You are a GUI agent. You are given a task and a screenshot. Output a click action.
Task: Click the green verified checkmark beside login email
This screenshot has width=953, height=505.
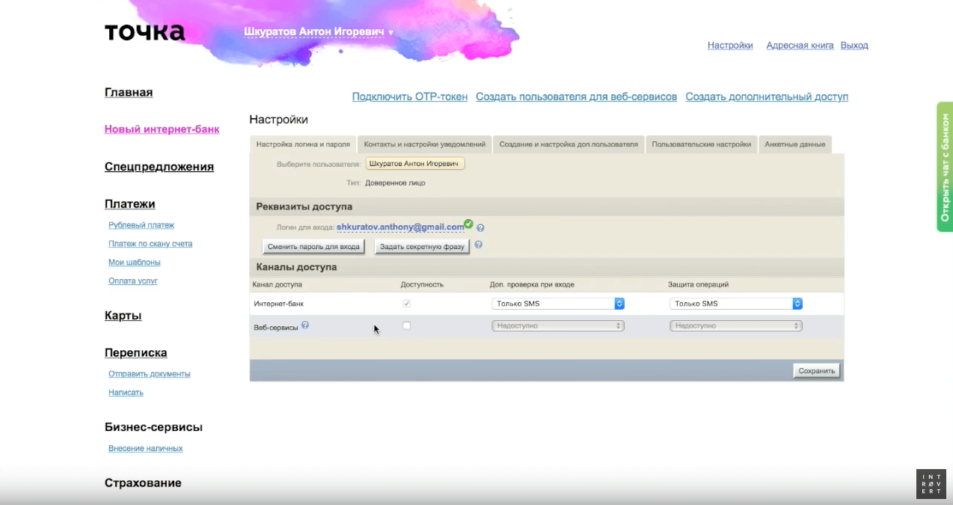point(468,224)
